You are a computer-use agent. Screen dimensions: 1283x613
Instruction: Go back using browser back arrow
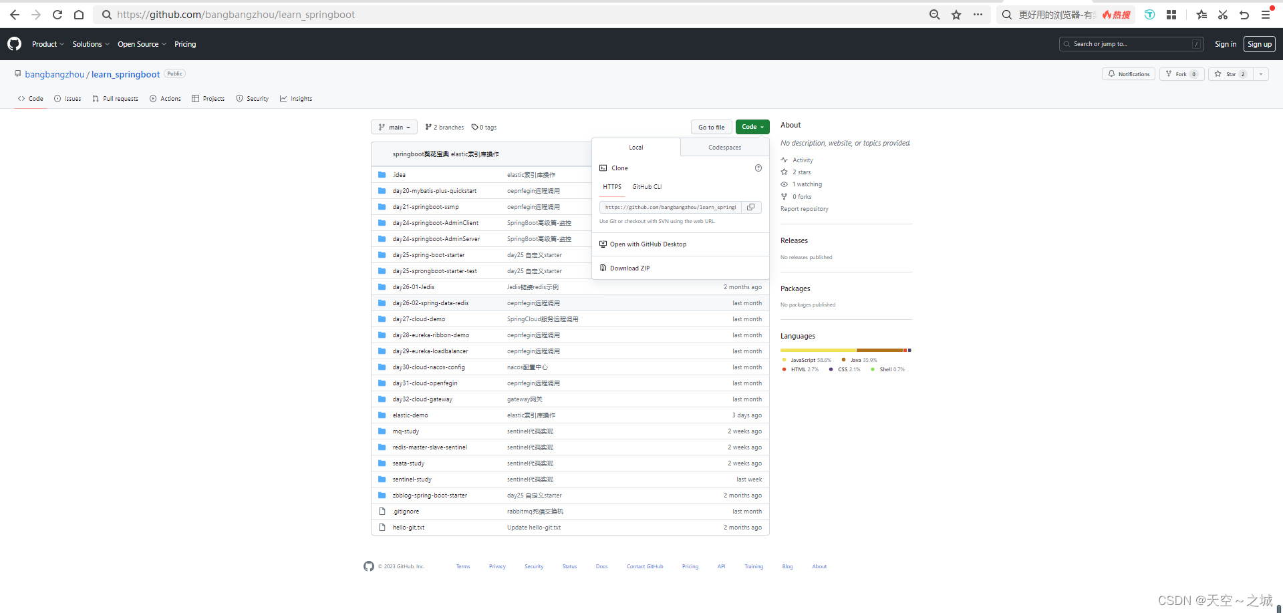(15, 15)
